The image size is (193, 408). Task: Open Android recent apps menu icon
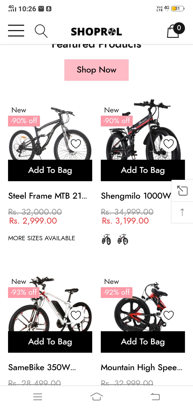point(38,397)
